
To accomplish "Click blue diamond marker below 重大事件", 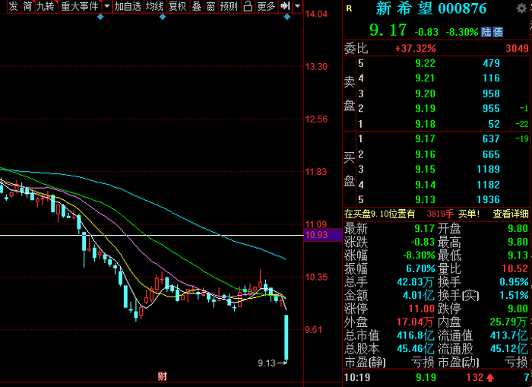I will pos(100,17).
